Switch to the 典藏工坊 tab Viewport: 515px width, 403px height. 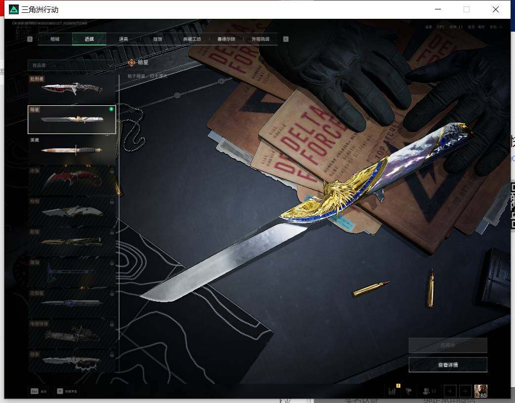coord(192,39)
